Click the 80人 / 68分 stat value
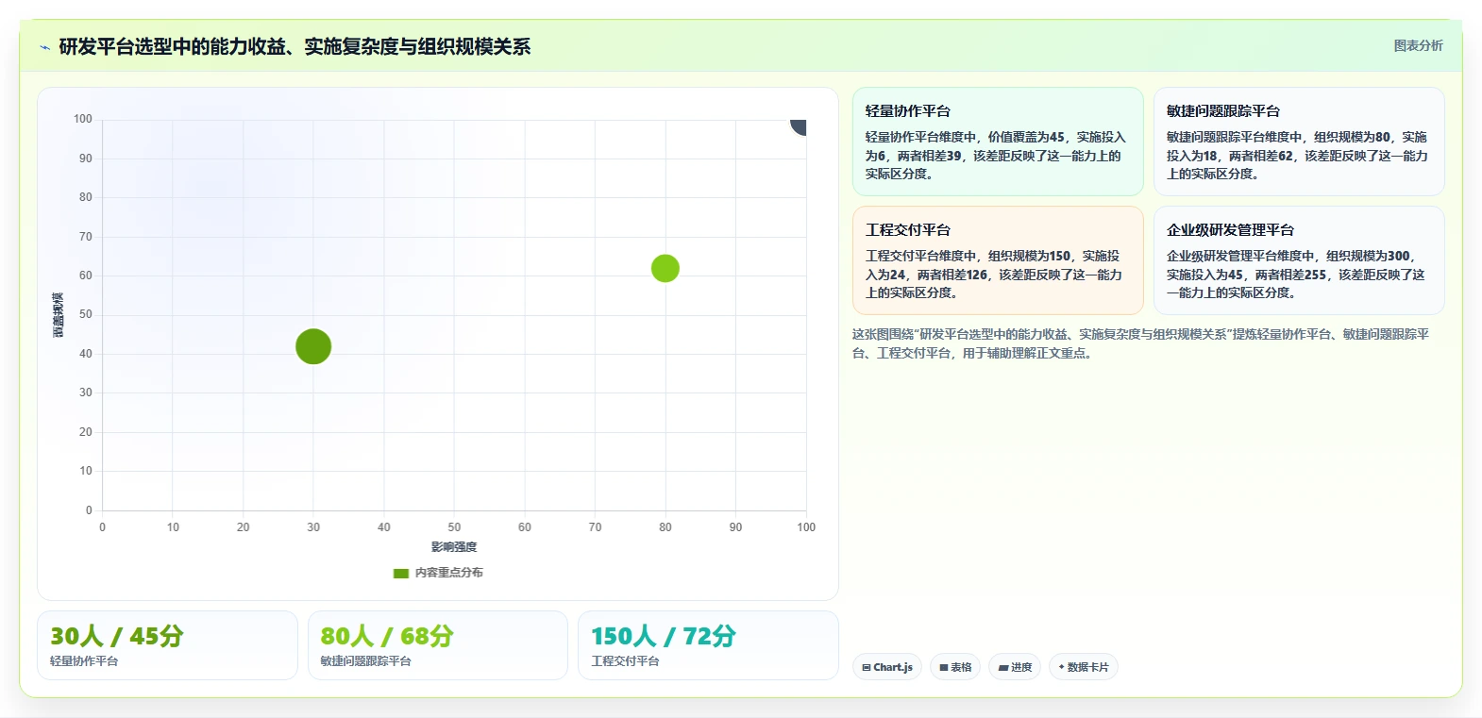The image size is (1482, 718). point(387,636)
